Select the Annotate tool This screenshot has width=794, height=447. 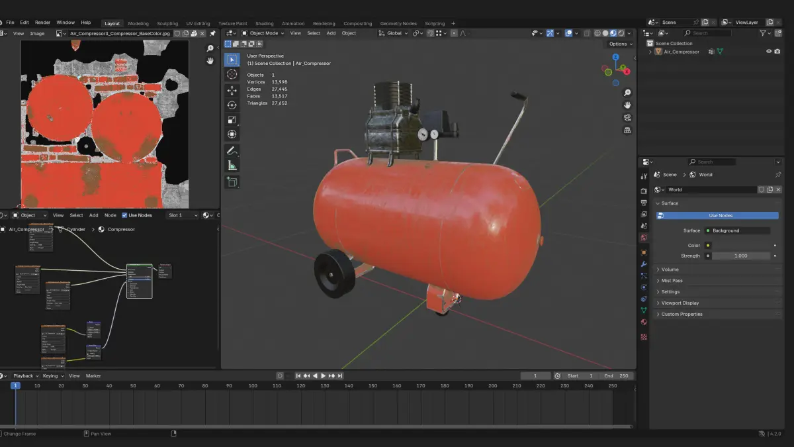pos(232,152)
